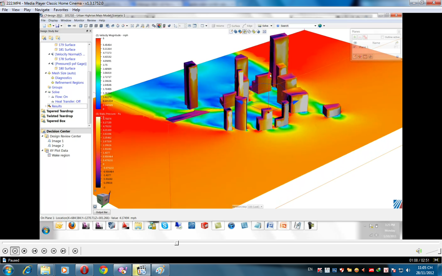The image size is (442, 276).
Task: Select the Edge display toolbar icon
Action: (x=244, y=26)
